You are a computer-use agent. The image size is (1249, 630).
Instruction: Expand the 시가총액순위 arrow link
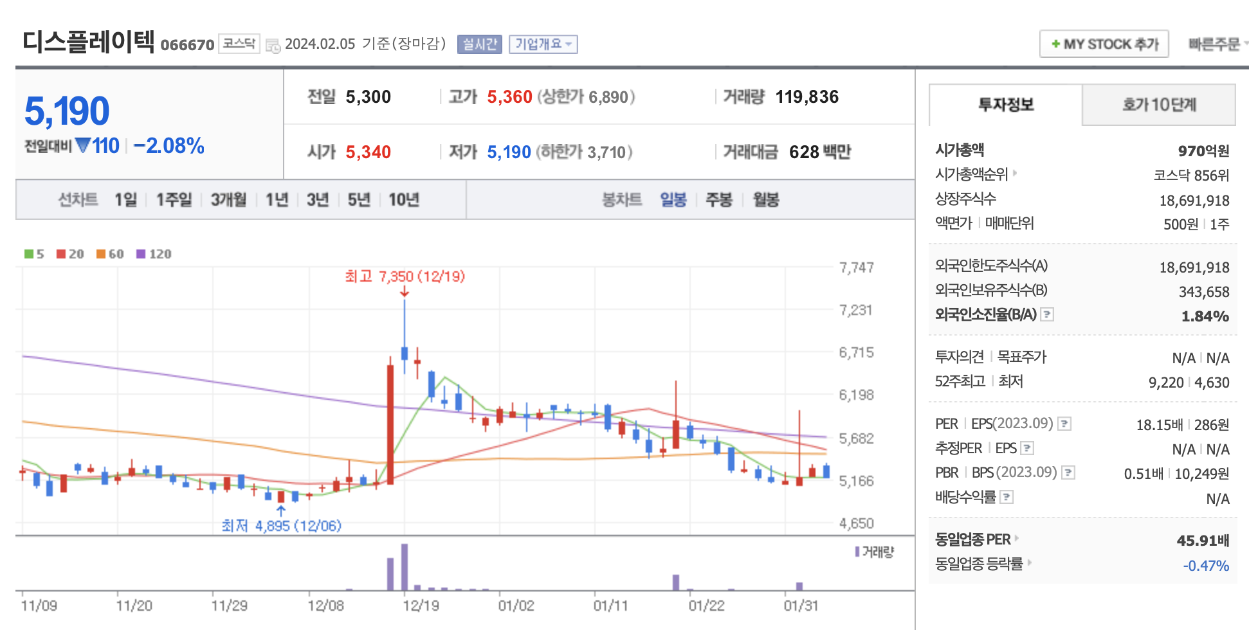coord(1015,173)
